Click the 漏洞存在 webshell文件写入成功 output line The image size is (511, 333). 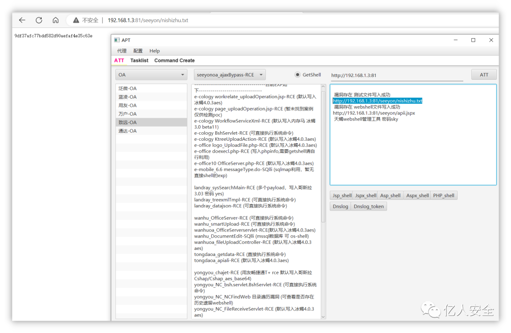coord(367,107)
